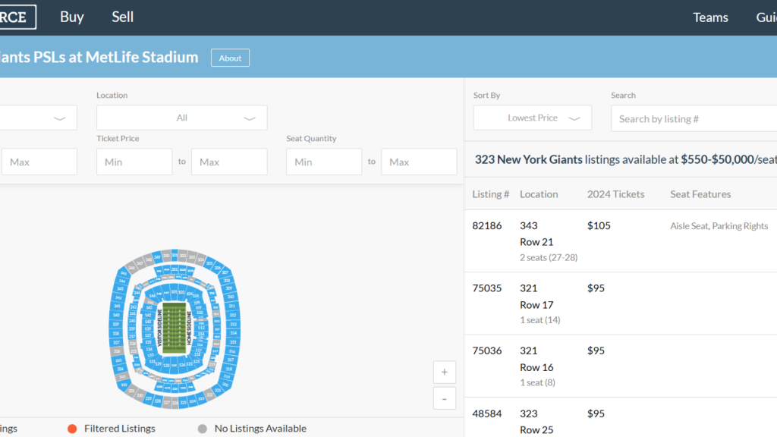Open the Location dropdown set to All
Image resolution: width=777 pixels, height=437 pixels.
click(x=182, y=118)
